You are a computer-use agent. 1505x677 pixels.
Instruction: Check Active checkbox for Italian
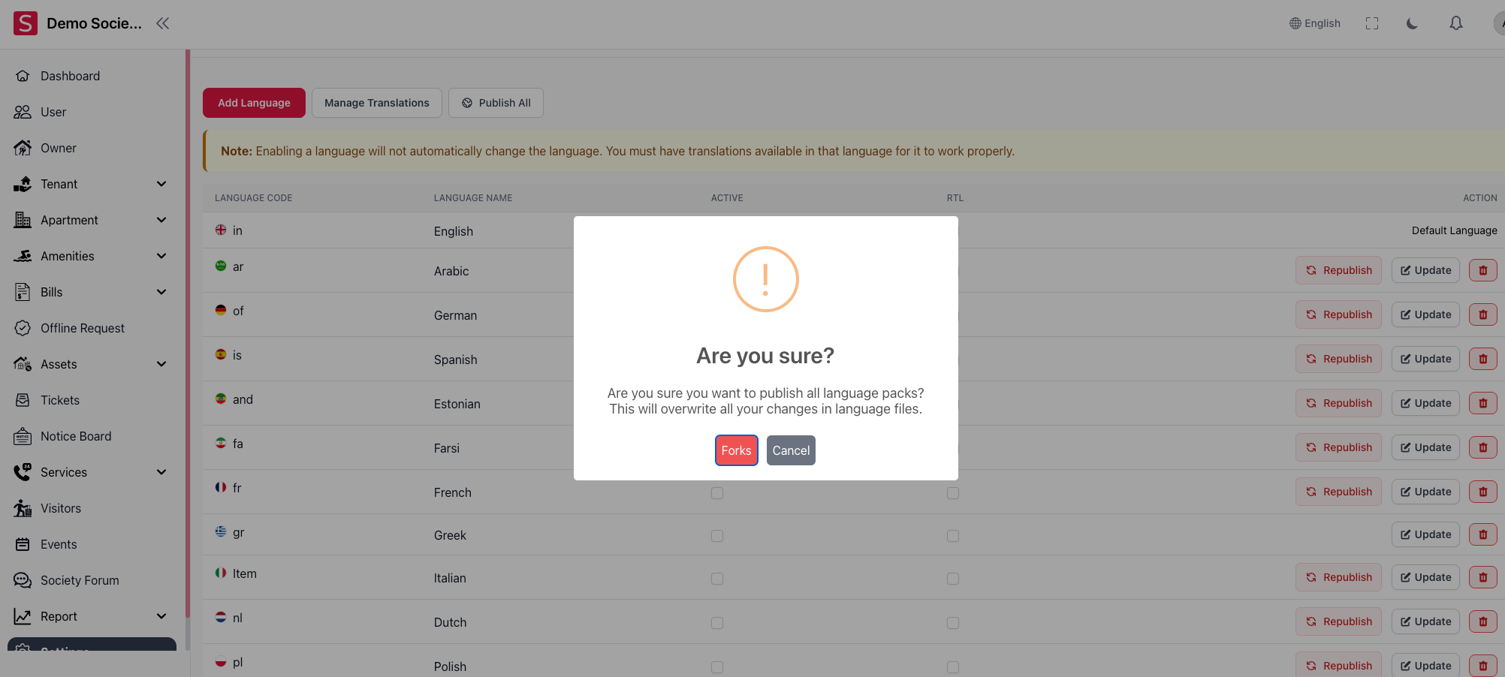coord(717,579)
